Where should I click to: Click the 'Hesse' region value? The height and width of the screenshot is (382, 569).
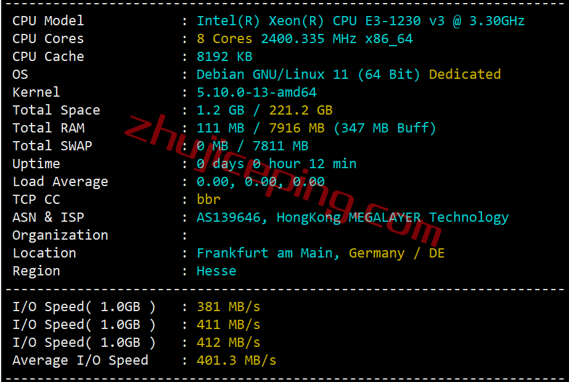pos(216,270)
